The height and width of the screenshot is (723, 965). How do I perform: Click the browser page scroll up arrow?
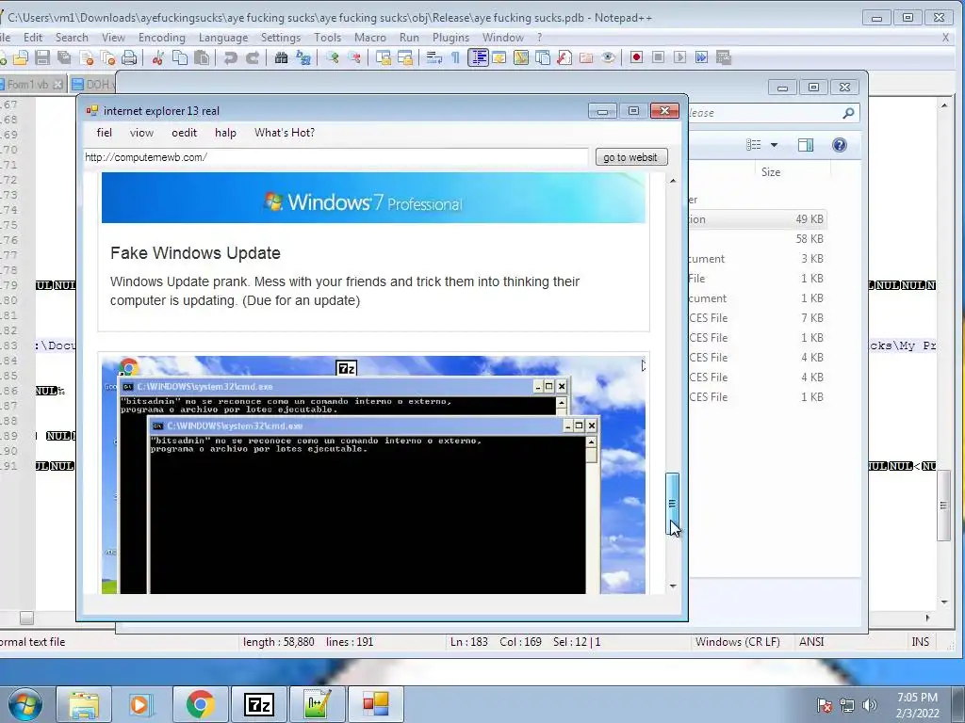[673, 181]
